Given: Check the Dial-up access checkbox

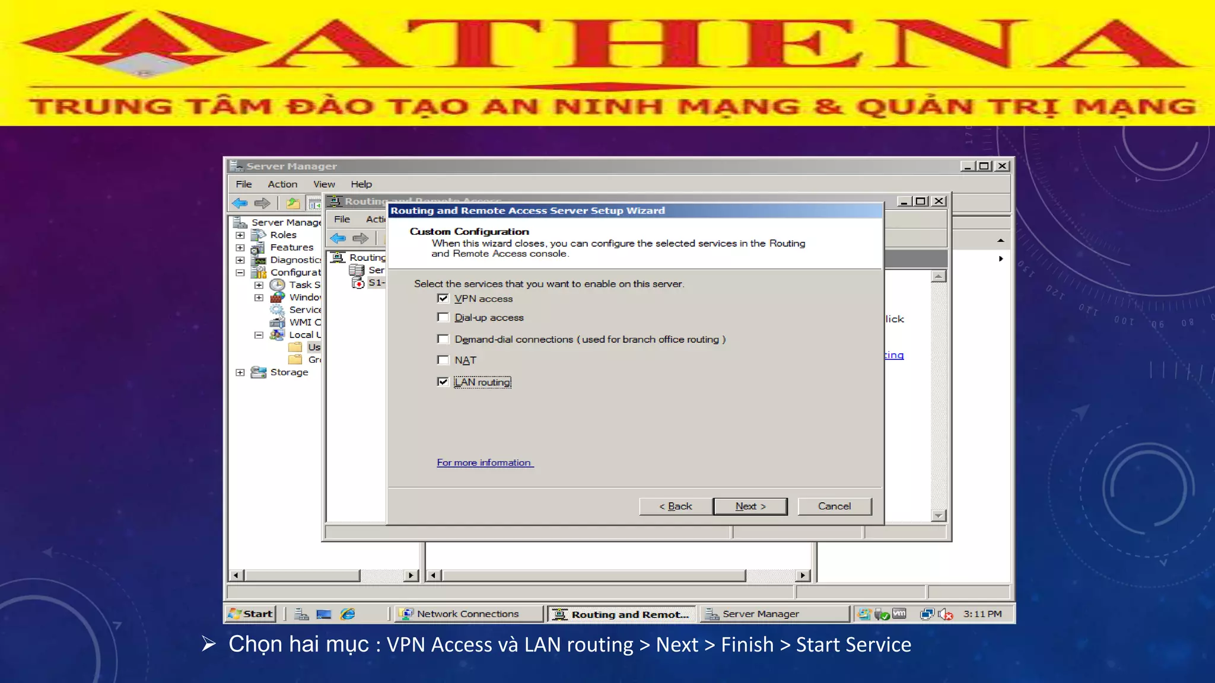Looking at the screenshot, I should click(443, 317).
